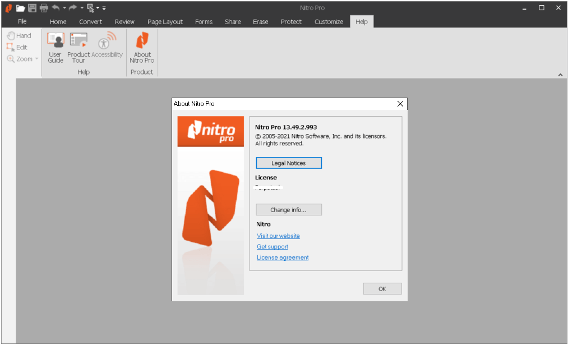Click the nitro pro logo banner image
568x345 pixels.
tap(210, 132)
